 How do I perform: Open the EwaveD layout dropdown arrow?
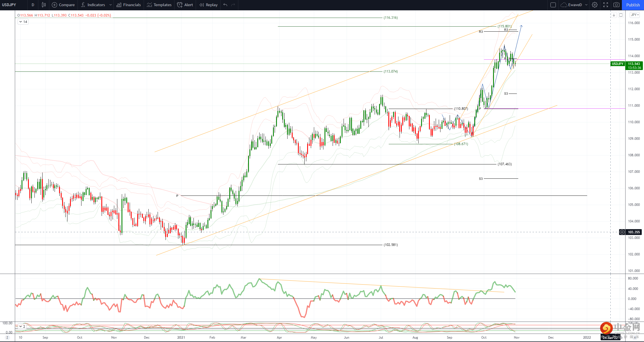point(586,5)
